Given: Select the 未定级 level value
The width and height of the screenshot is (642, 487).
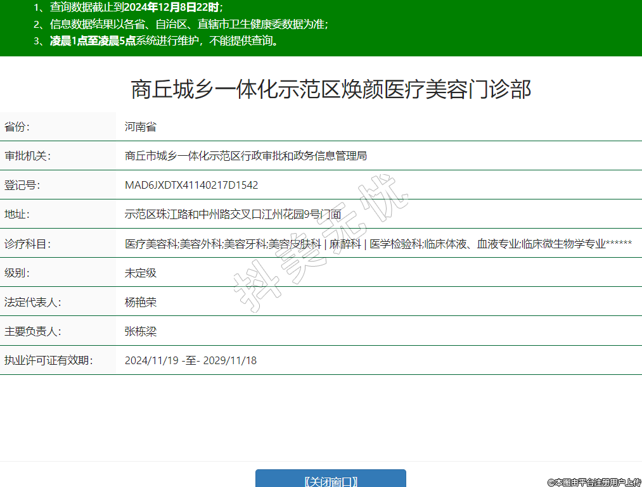Looking at the screenshot, I should tap(141, 273).
